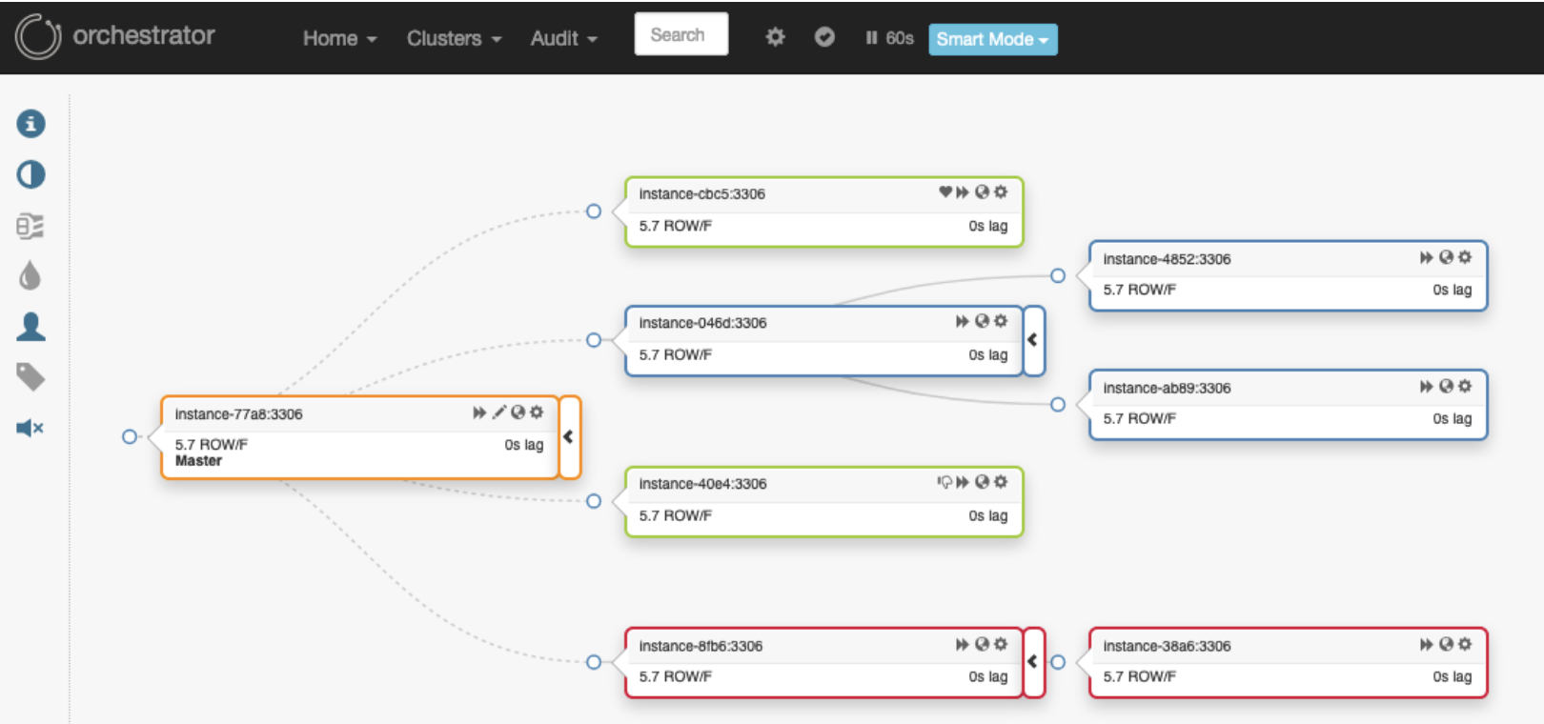The width and height of the screenshot is (1544, 724).
Task: Open the cluster info sidebar icon
Action: pos(30,124)
